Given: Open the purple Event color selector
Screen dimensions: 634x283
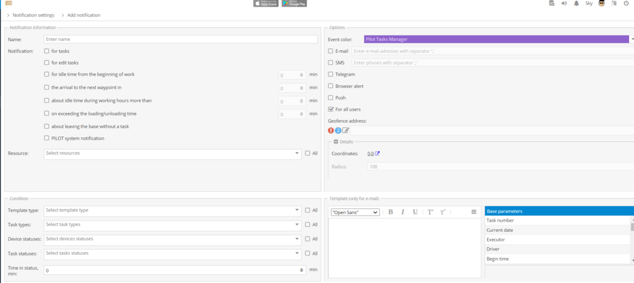Looking at the screenshot, I should [496, 39].
